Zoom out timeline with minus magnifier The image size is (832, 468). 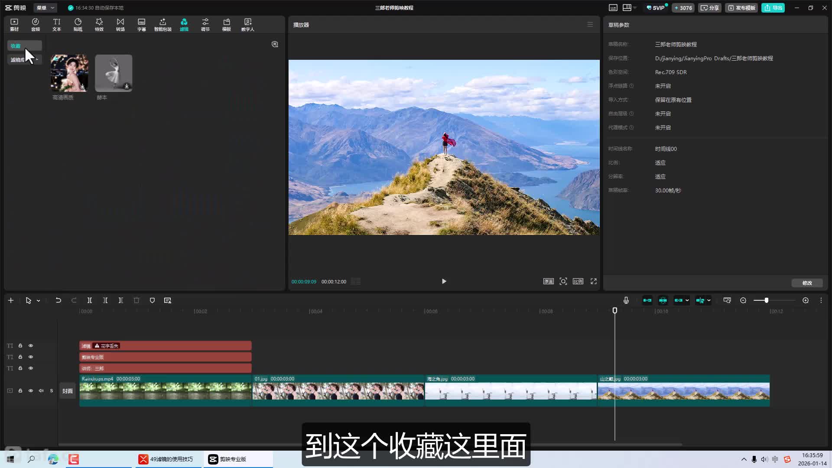pyautogui.click(x=743, y=300)
